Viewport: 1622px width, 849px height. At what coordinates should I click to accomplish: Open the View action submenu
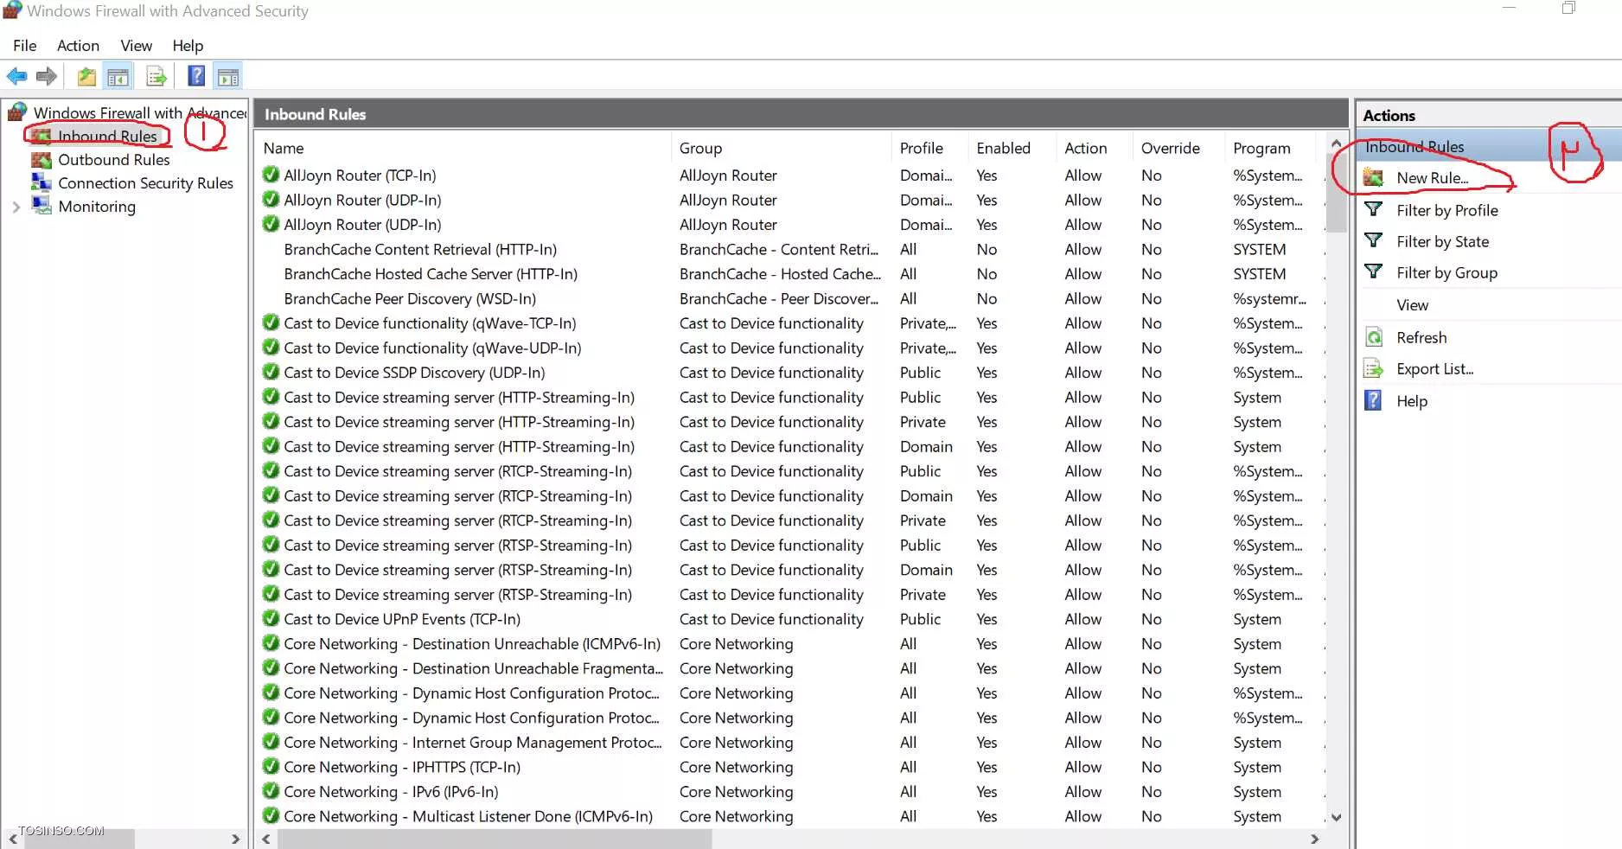pos(1412,305)
